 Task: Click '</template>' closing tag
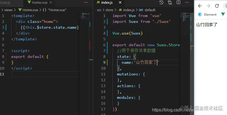coord(24,39)
